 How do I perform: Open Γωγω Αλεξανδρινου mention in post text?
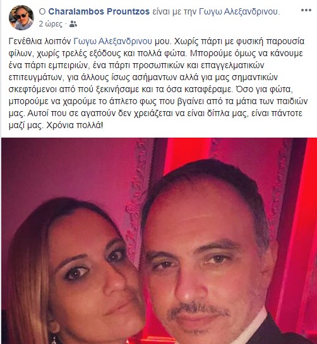tap(112, 41)
